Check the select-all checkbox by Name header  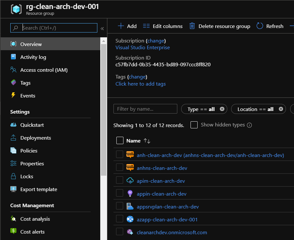120,141
